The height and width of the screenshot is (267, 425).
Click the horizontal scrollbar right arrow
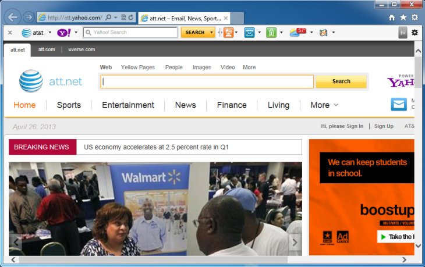pos(404,259)
